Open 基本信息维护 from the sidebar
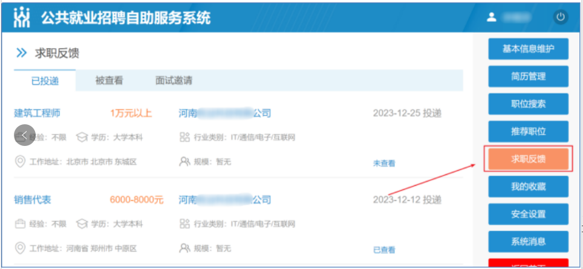 tap(528, 49)
